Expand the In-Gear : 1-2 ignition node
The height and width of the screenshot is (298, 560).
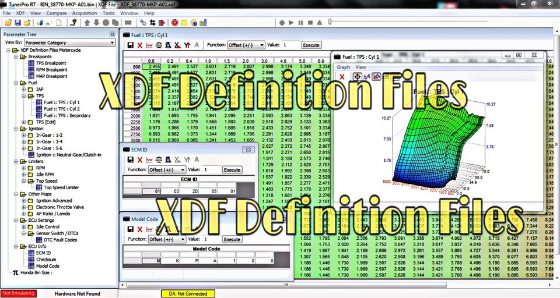click(x=24, y=135)
